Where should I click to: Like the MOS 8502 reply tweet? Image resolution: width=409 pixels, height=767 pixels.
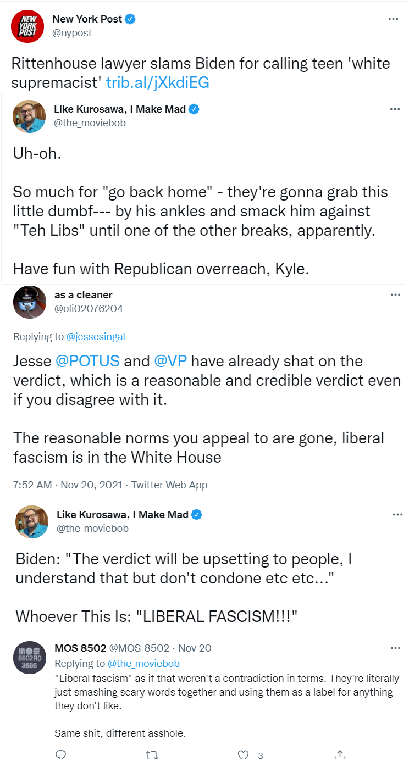click(x=244, y=755)
